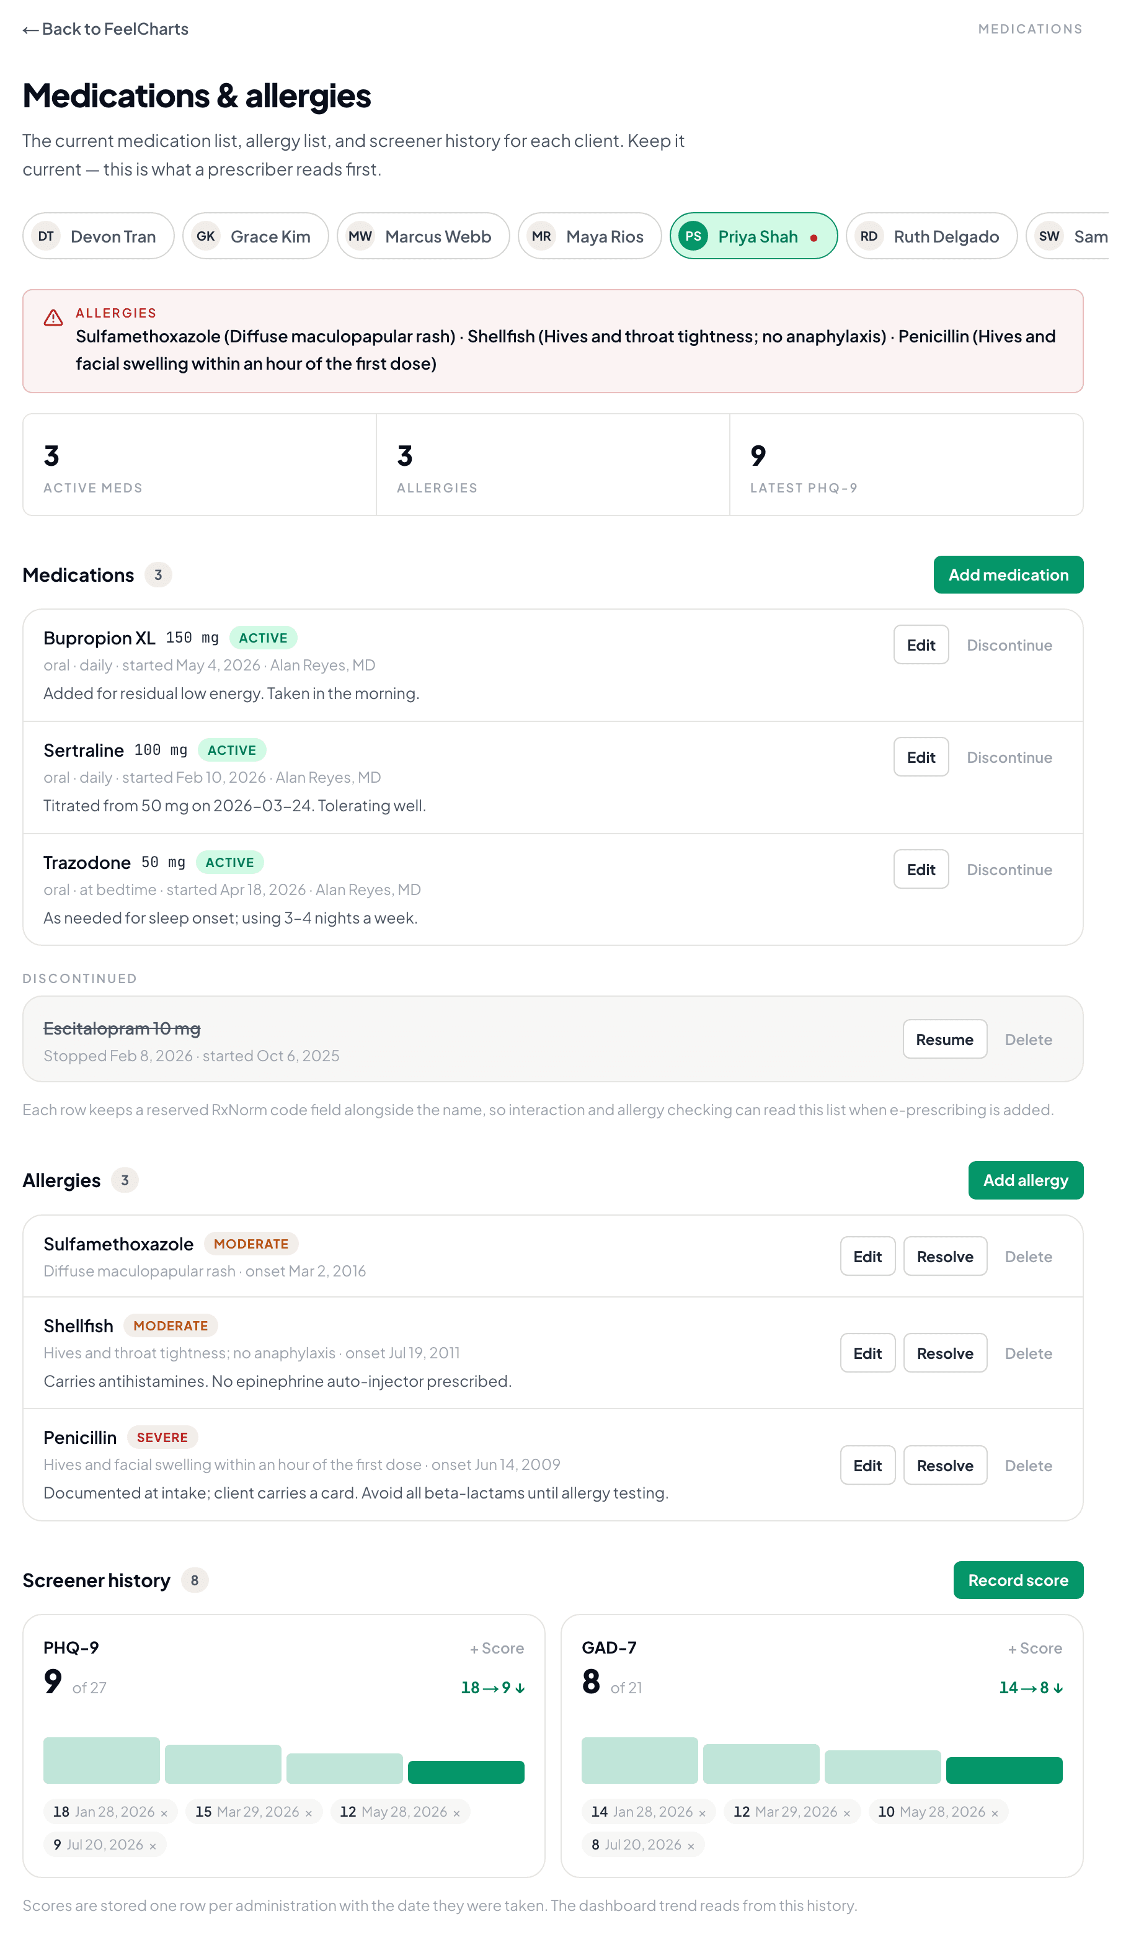Select client Grace Kim
Screen dimensions: 1131x1937
(x=256, y=236)
